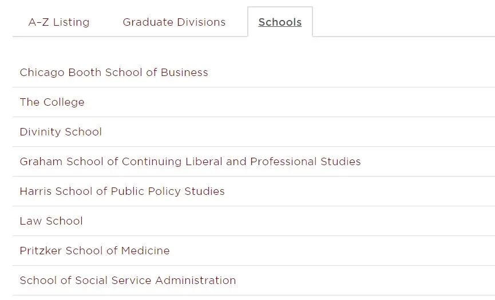Open School of Social Service Administration
Viewport: 495px width, 300px height.
click(128, 281)
